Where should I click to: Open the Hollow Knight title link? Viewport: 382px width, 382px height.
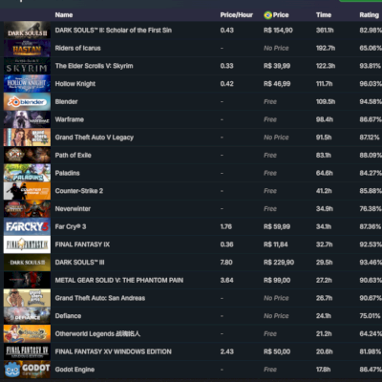(x=75, y=84)
